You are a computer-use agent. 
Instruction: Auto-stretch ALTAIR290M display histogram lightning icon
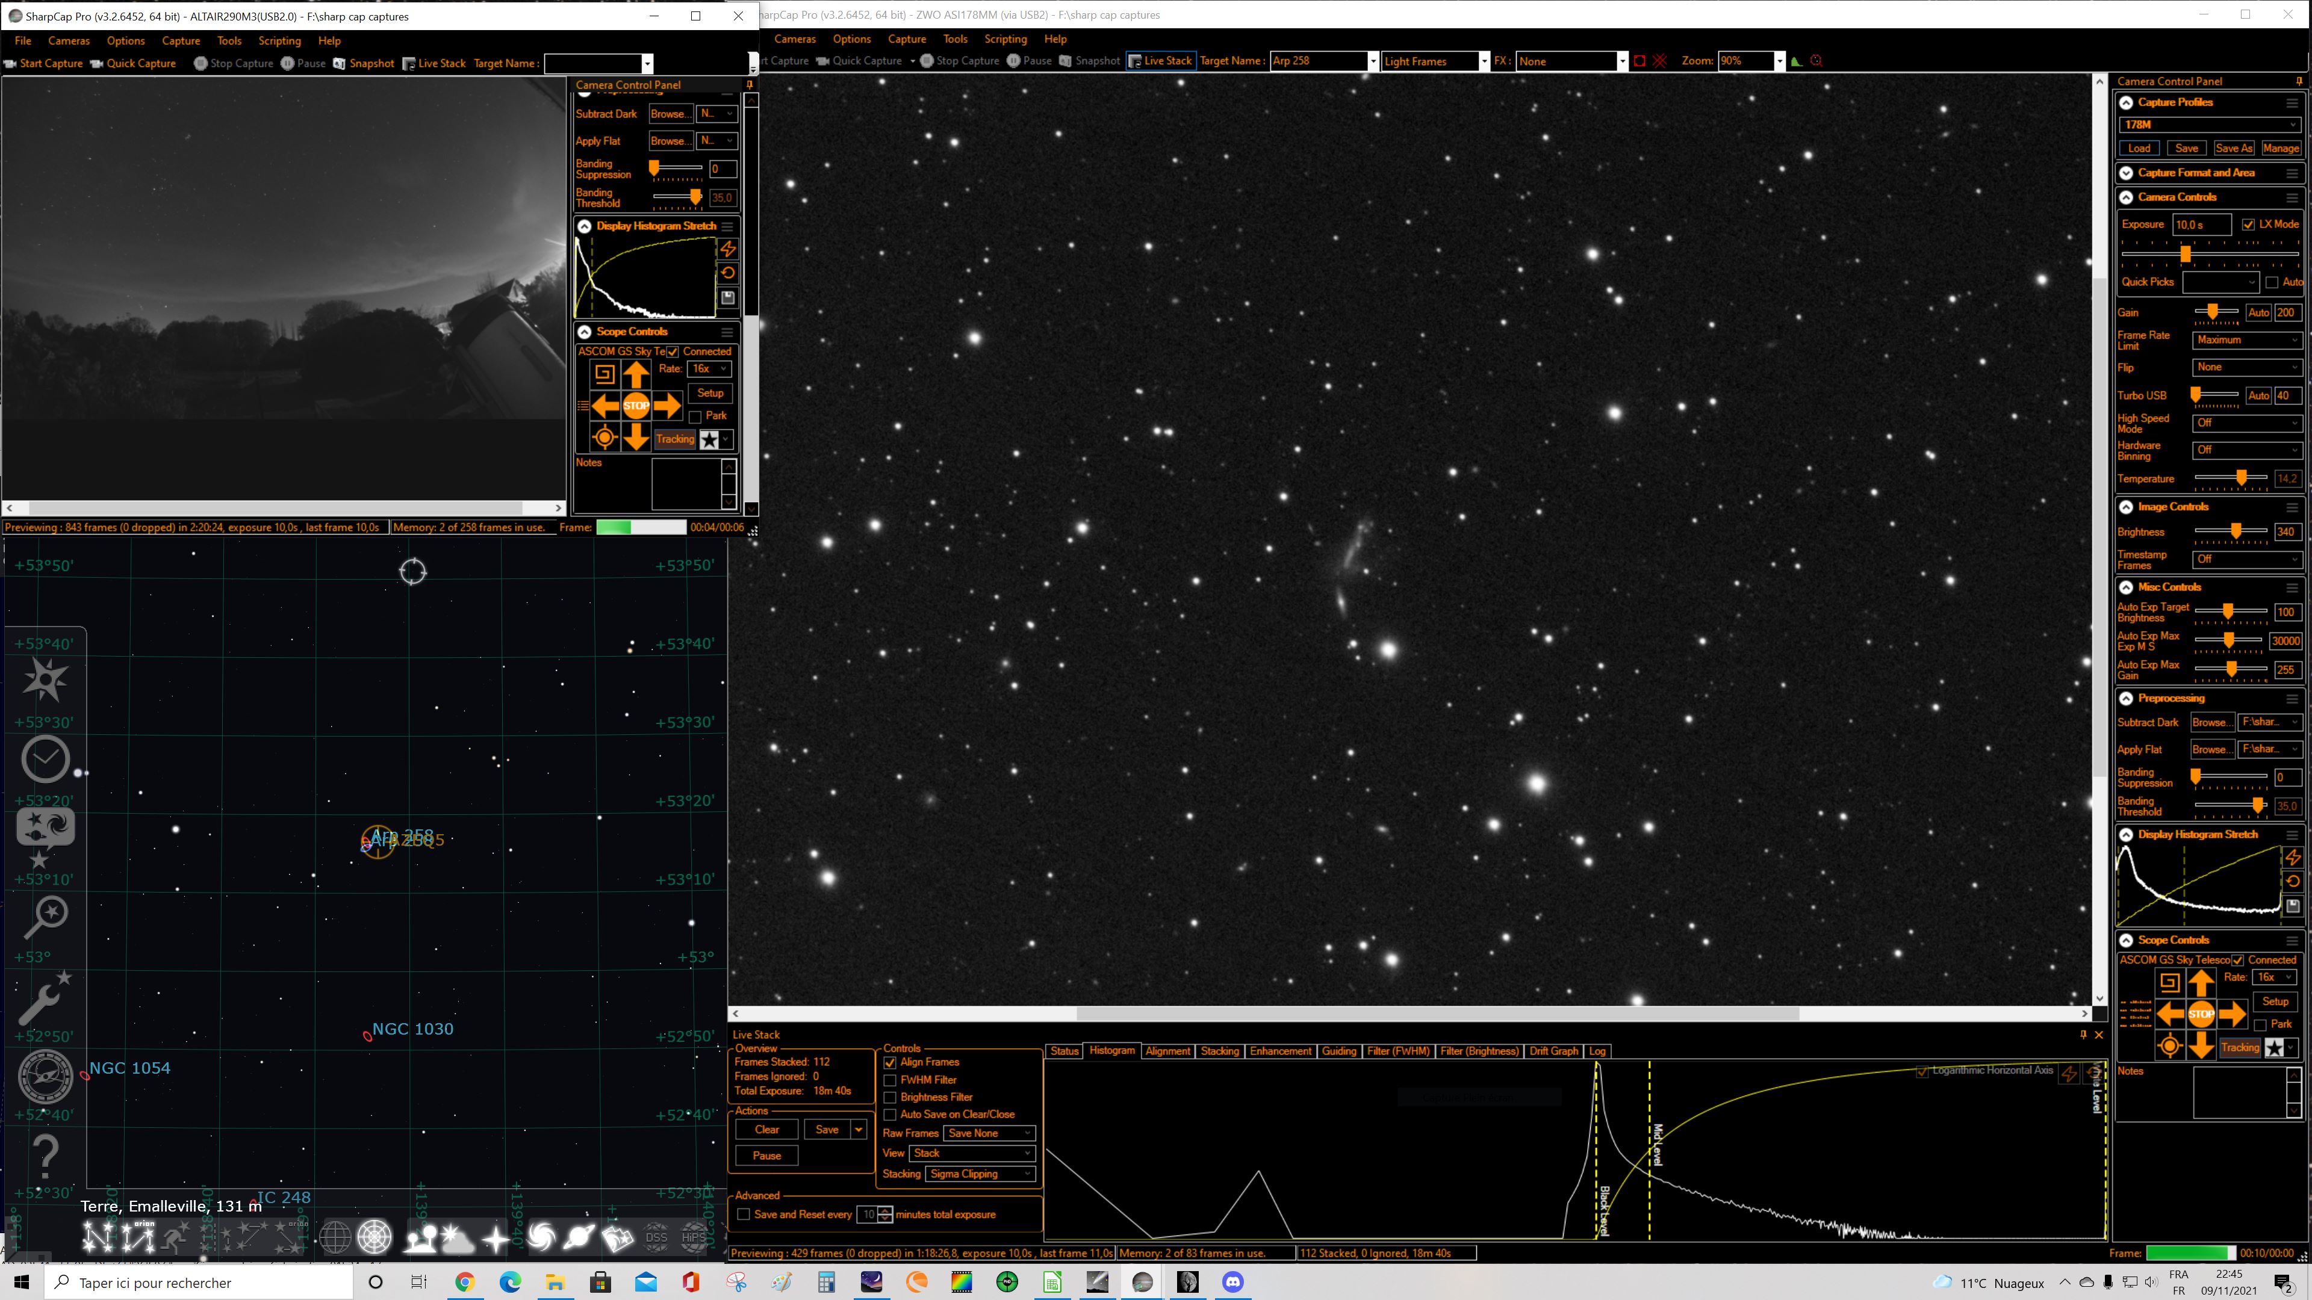[x=728, y=249]
